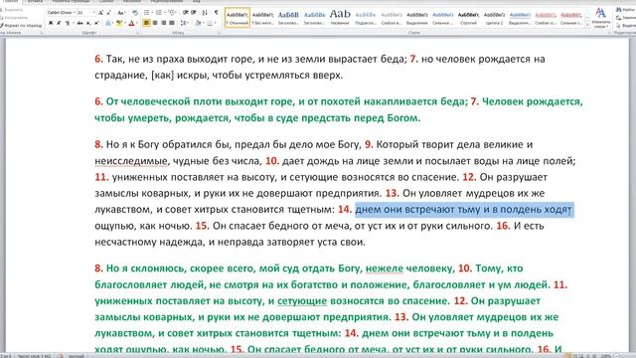Apply the Строгий style
This screenshot has height=358, width=636.
click(468, 18)
